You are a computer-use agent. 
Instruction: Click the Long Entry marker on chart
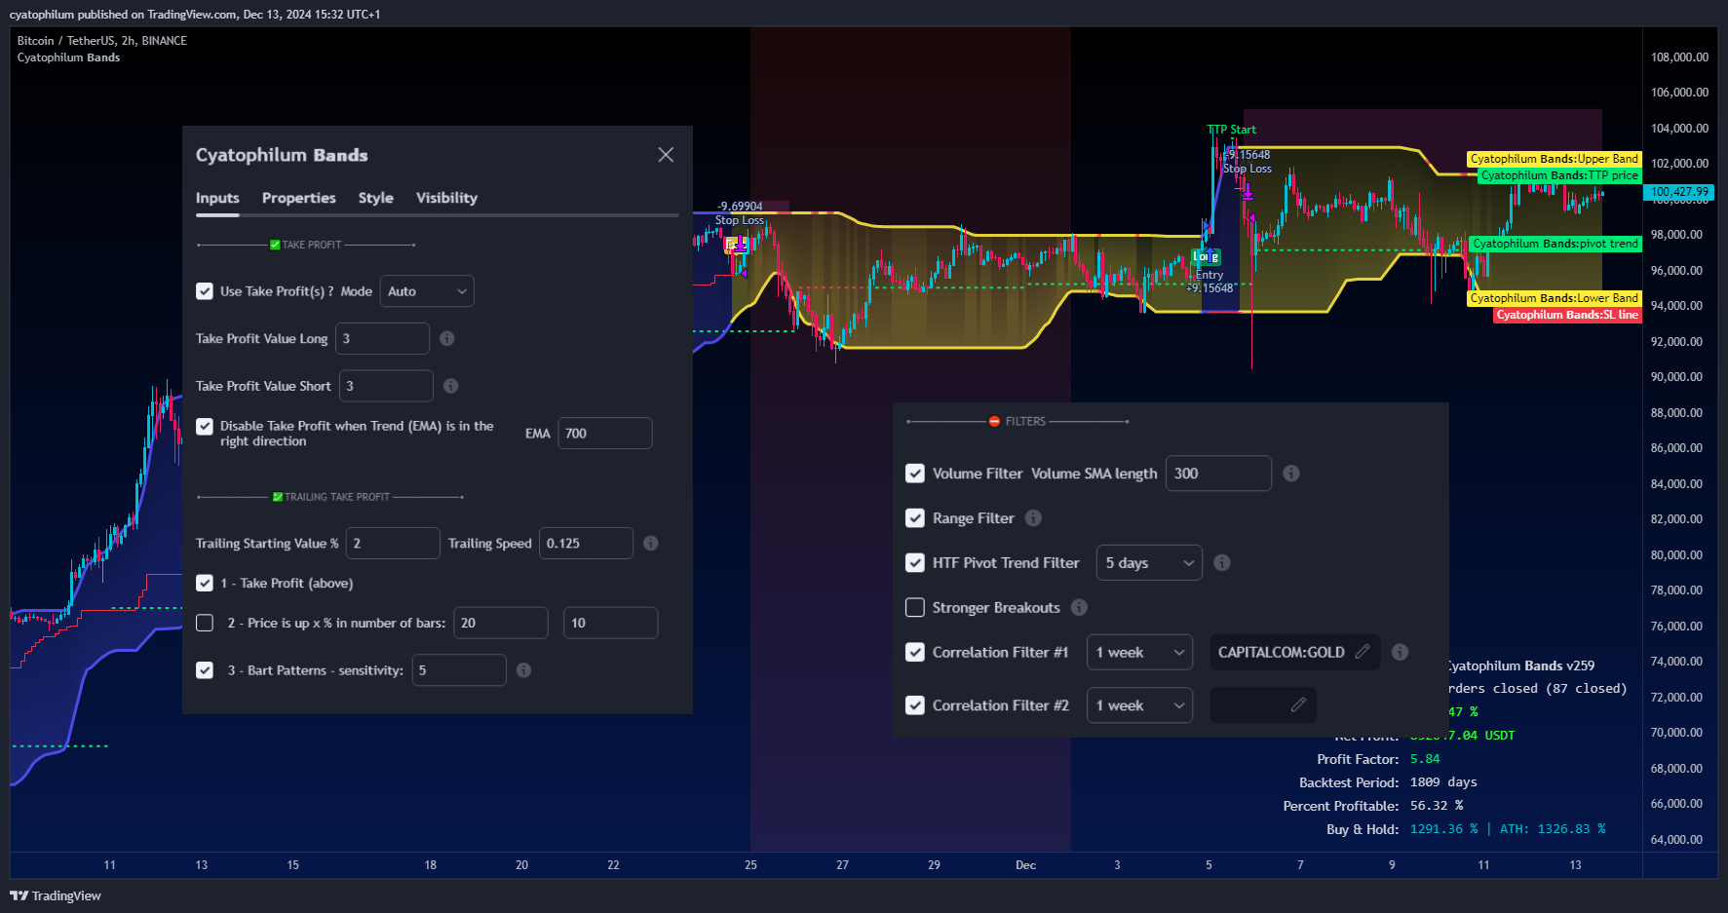[x=1207, y=257]
